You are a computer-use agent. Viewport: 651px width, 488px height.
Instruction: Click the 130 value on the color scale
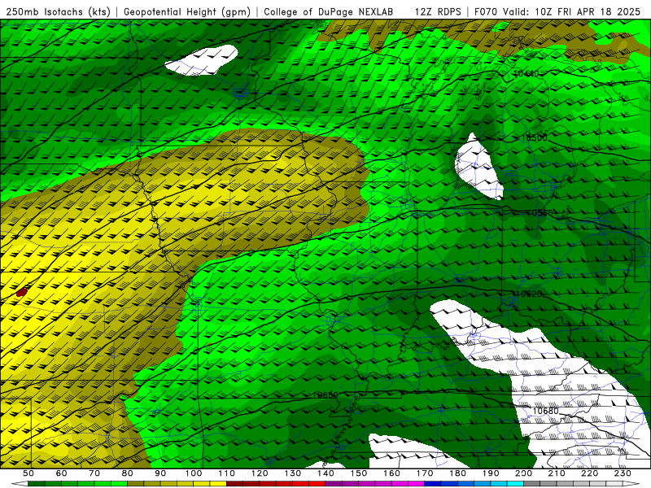(293, 473)
